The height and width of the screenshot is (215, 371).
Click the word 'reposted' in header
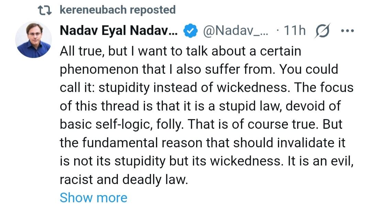(153, 10)
